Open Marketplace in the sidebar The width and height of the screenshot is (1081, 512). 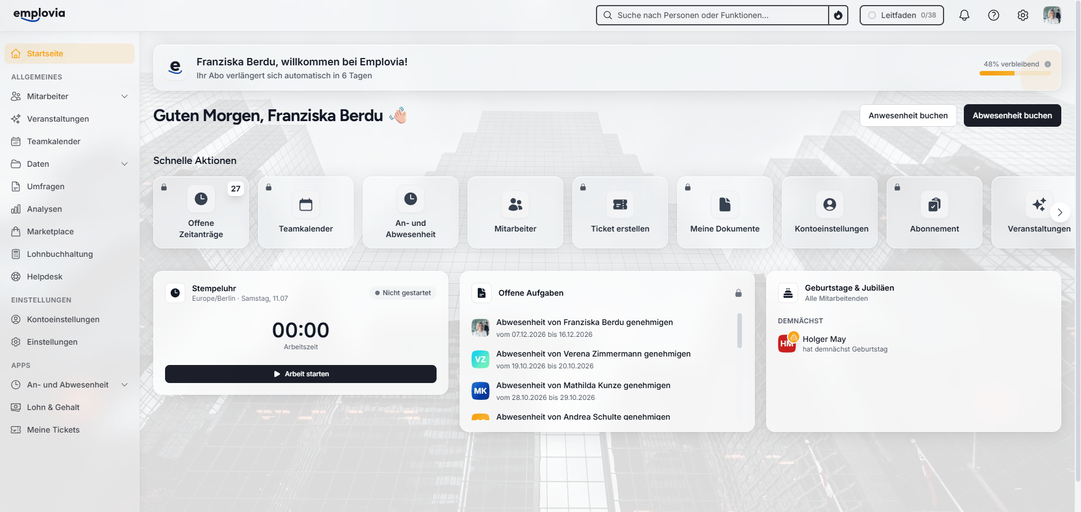69,231
